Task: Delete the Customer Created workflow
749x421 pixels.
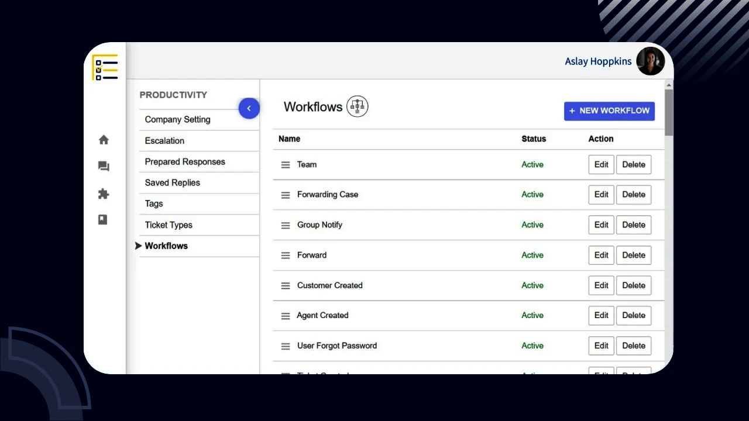Action: (634, 285)
